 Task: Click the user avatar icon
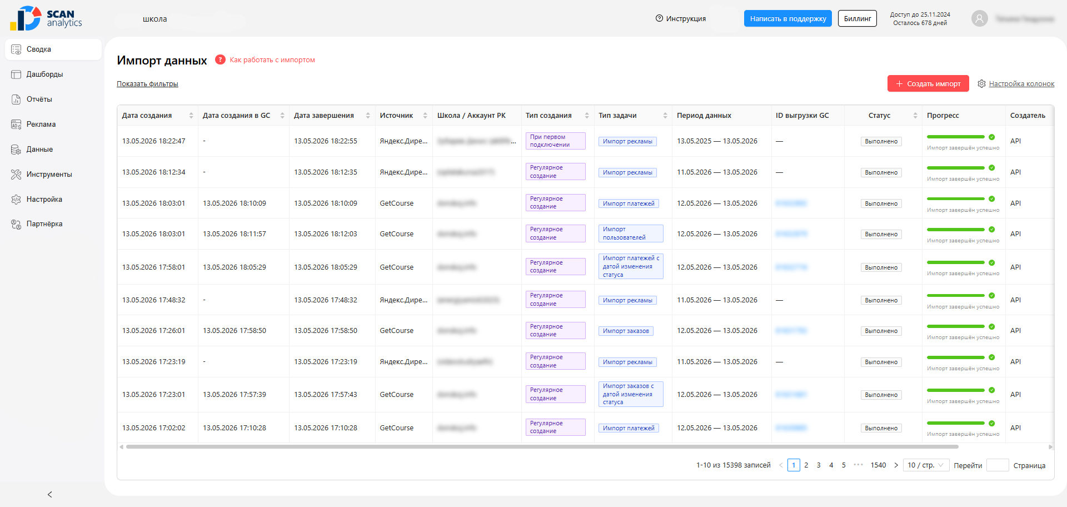click(x=979, y=18)
